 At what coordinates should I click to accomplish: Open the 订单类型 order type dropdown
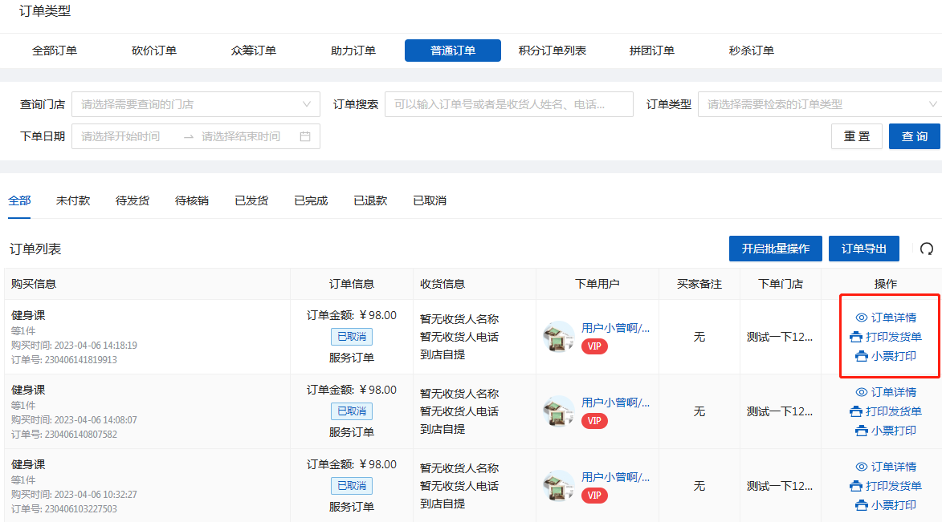tap(819, 104)
